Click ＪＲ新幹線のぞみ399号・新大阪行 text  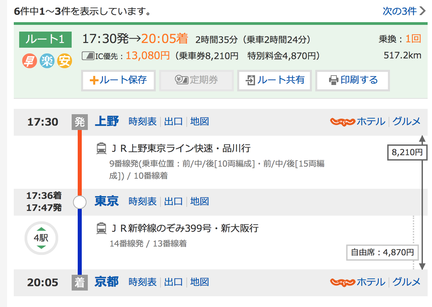point(184,228)
